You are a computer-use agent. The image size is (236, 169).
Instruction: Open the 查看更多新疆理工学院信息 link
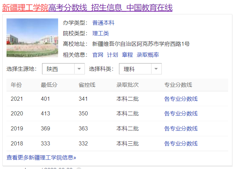click(41, 158)
